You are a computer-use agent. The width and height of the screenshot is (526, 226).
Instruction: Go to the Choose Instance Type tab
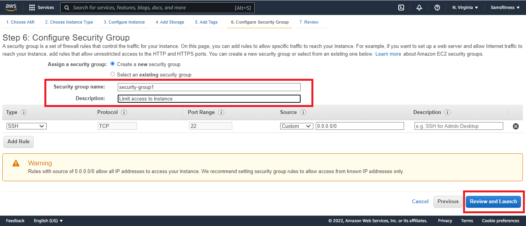(69, 22)
